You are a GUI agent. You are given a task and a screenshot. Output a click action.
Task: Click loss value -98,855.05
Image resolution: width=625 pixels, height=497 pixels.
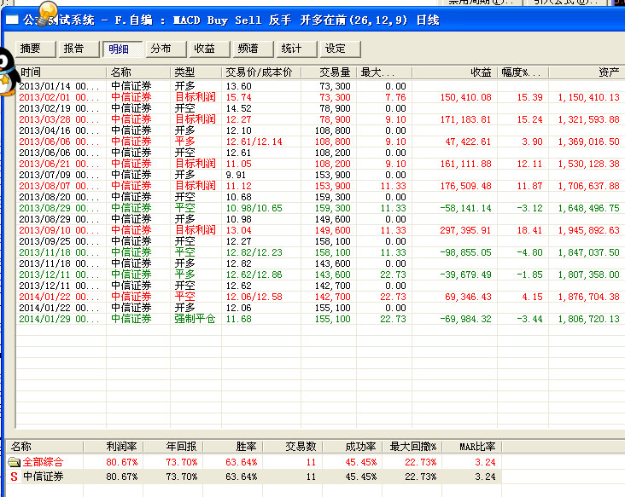point(465,252)
